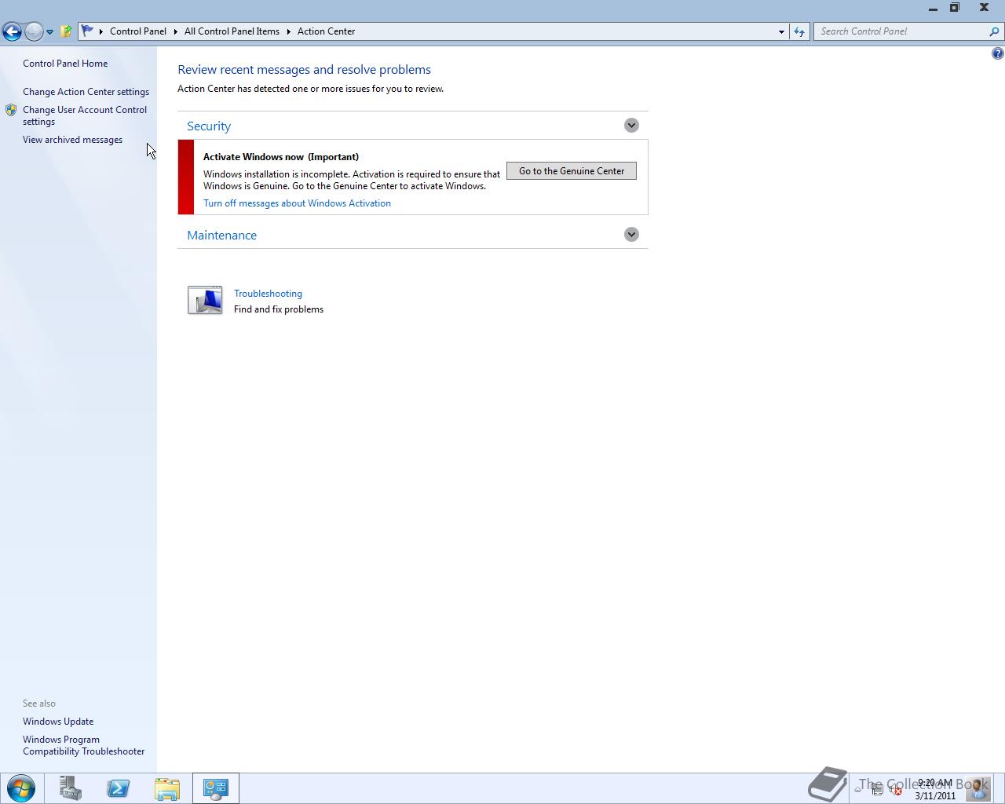Image resolution: width=1005 pixels, height=804 pixels.
Task: Open Change User Account Control settings
Action: point(85,115)
